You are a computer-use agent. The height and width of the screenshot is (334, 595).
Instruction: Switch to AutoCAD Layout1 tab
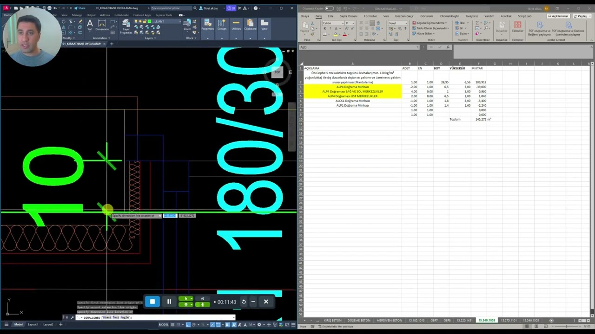pos(33,324)
